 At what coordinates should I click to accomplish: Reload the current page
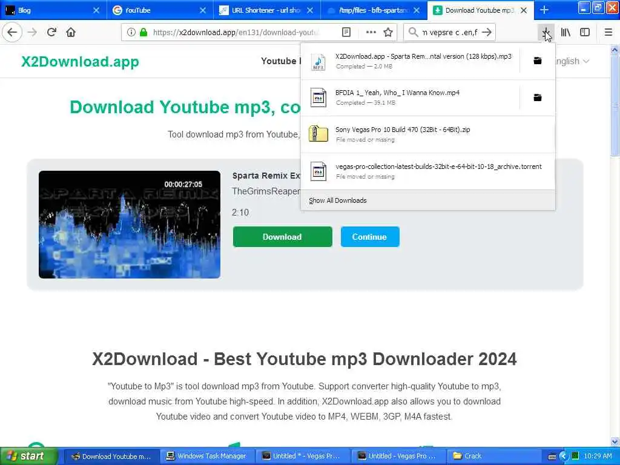point(51,33)
